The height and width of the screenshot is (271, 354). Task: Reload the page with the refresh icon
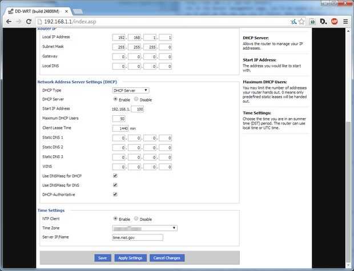pos(29,22)
